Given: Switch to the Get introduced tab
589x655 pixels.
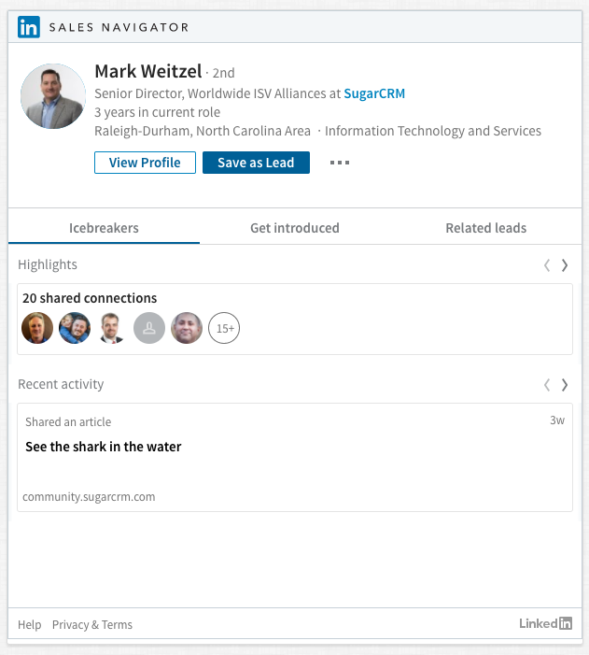Looking at the screenshot, I should tap(295, 228).
